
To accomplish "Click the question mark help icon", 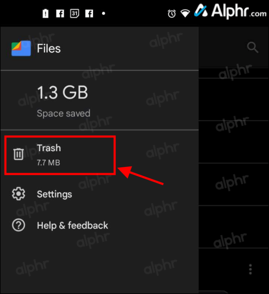I will point(18,225).
